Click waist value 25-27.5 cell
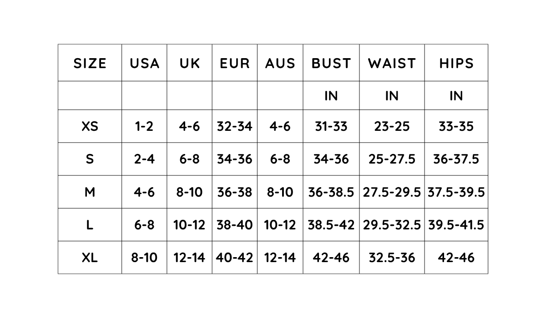This screenshot has height=318, width=546. (392, 159)
